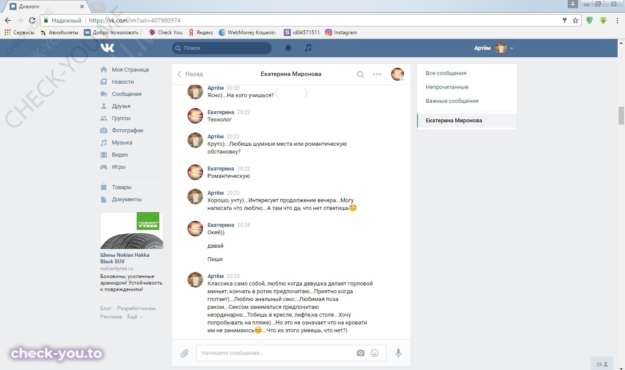Click the green shield extension icon

pyautogui.click(x=589, y=20)
